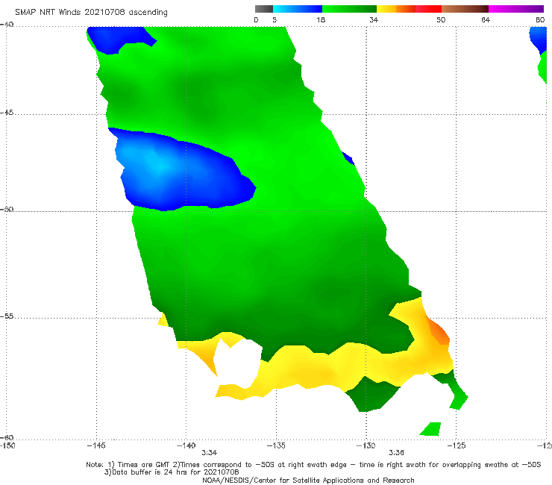Click the small green patch near the -60 latitude line
This screenshot has height=485, width=552.
tap(430, 428)
